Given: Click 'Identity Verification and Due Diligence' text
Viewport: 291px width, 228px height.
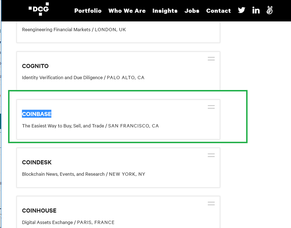Looking at the screenshot, I should tap(62, 77).
